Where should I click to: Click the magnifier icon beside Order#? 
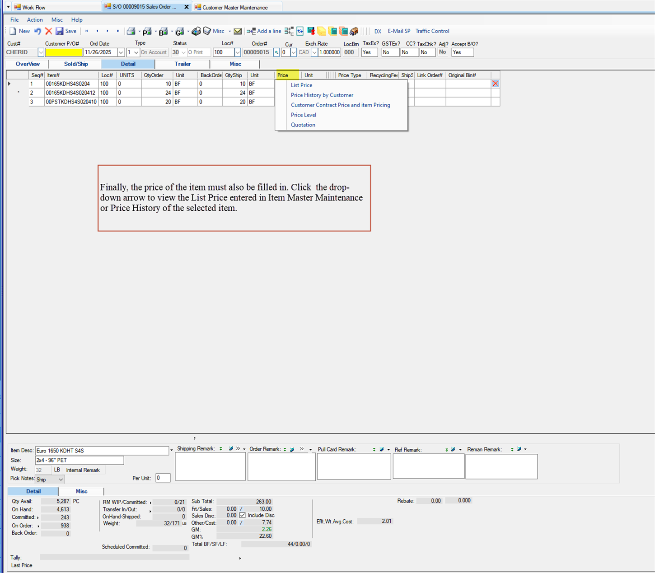click(276, 52)
